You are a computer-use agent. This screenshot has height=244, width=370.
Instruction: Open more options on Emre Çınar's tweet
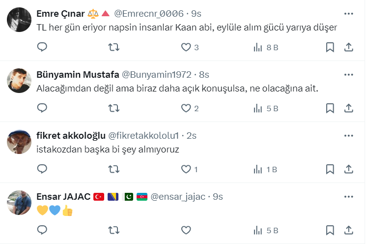click(x=348, y=14)
